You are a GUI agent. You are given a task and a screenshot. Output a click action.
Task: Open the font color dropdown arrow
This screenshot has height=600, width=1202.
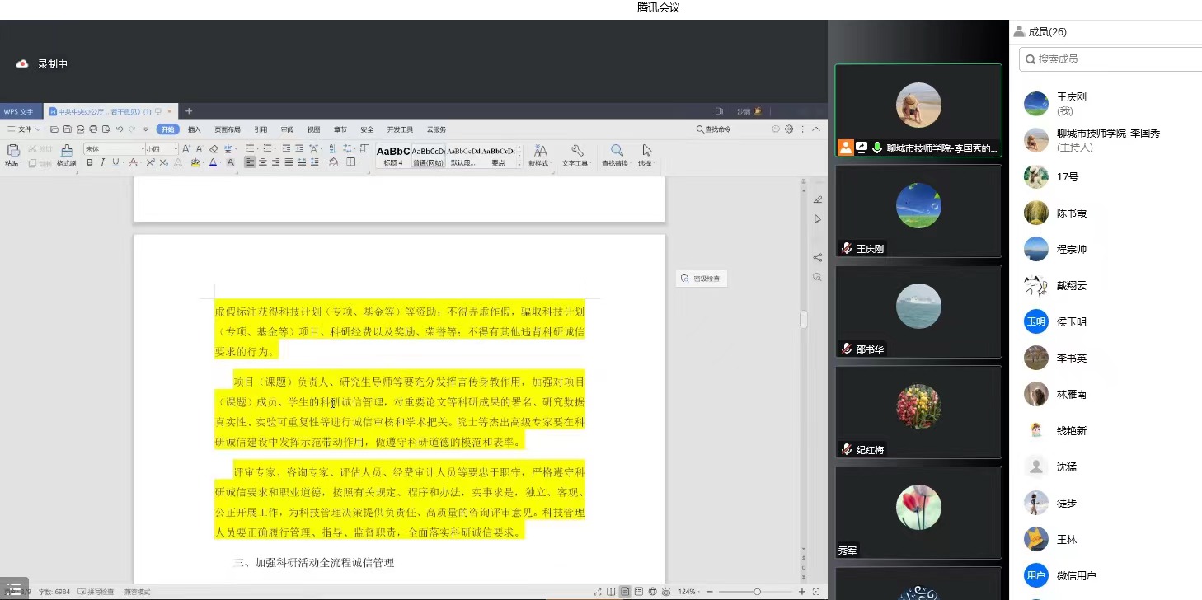coord(221,163)
